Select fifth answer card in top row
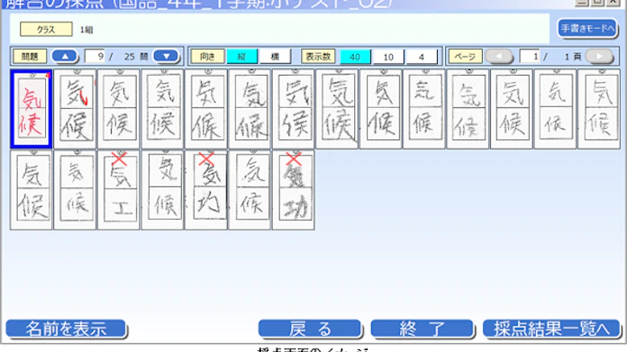Image resolution: width=627 pixels, height=352 pixels. (x=206, y=109)
